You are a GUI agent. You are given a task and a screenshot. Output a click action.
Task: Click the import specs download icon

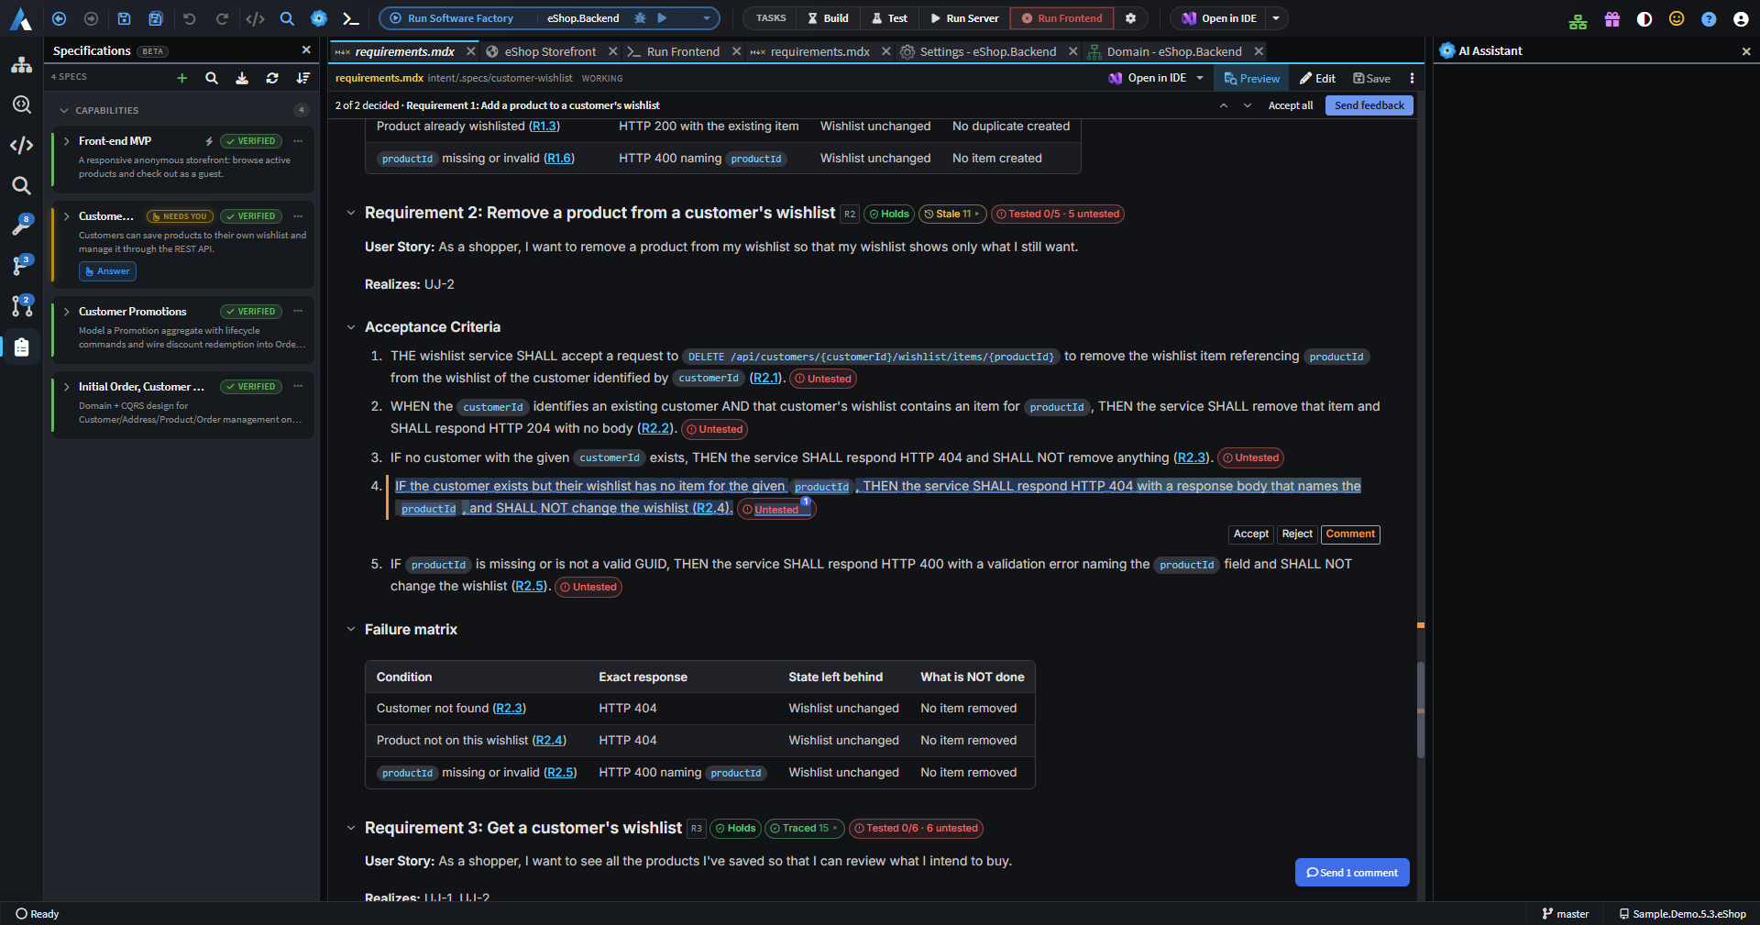(242, 78)
